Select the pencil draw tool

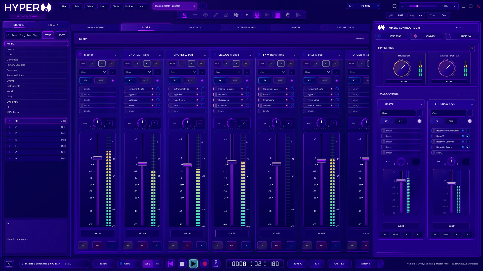coord(216,15)
